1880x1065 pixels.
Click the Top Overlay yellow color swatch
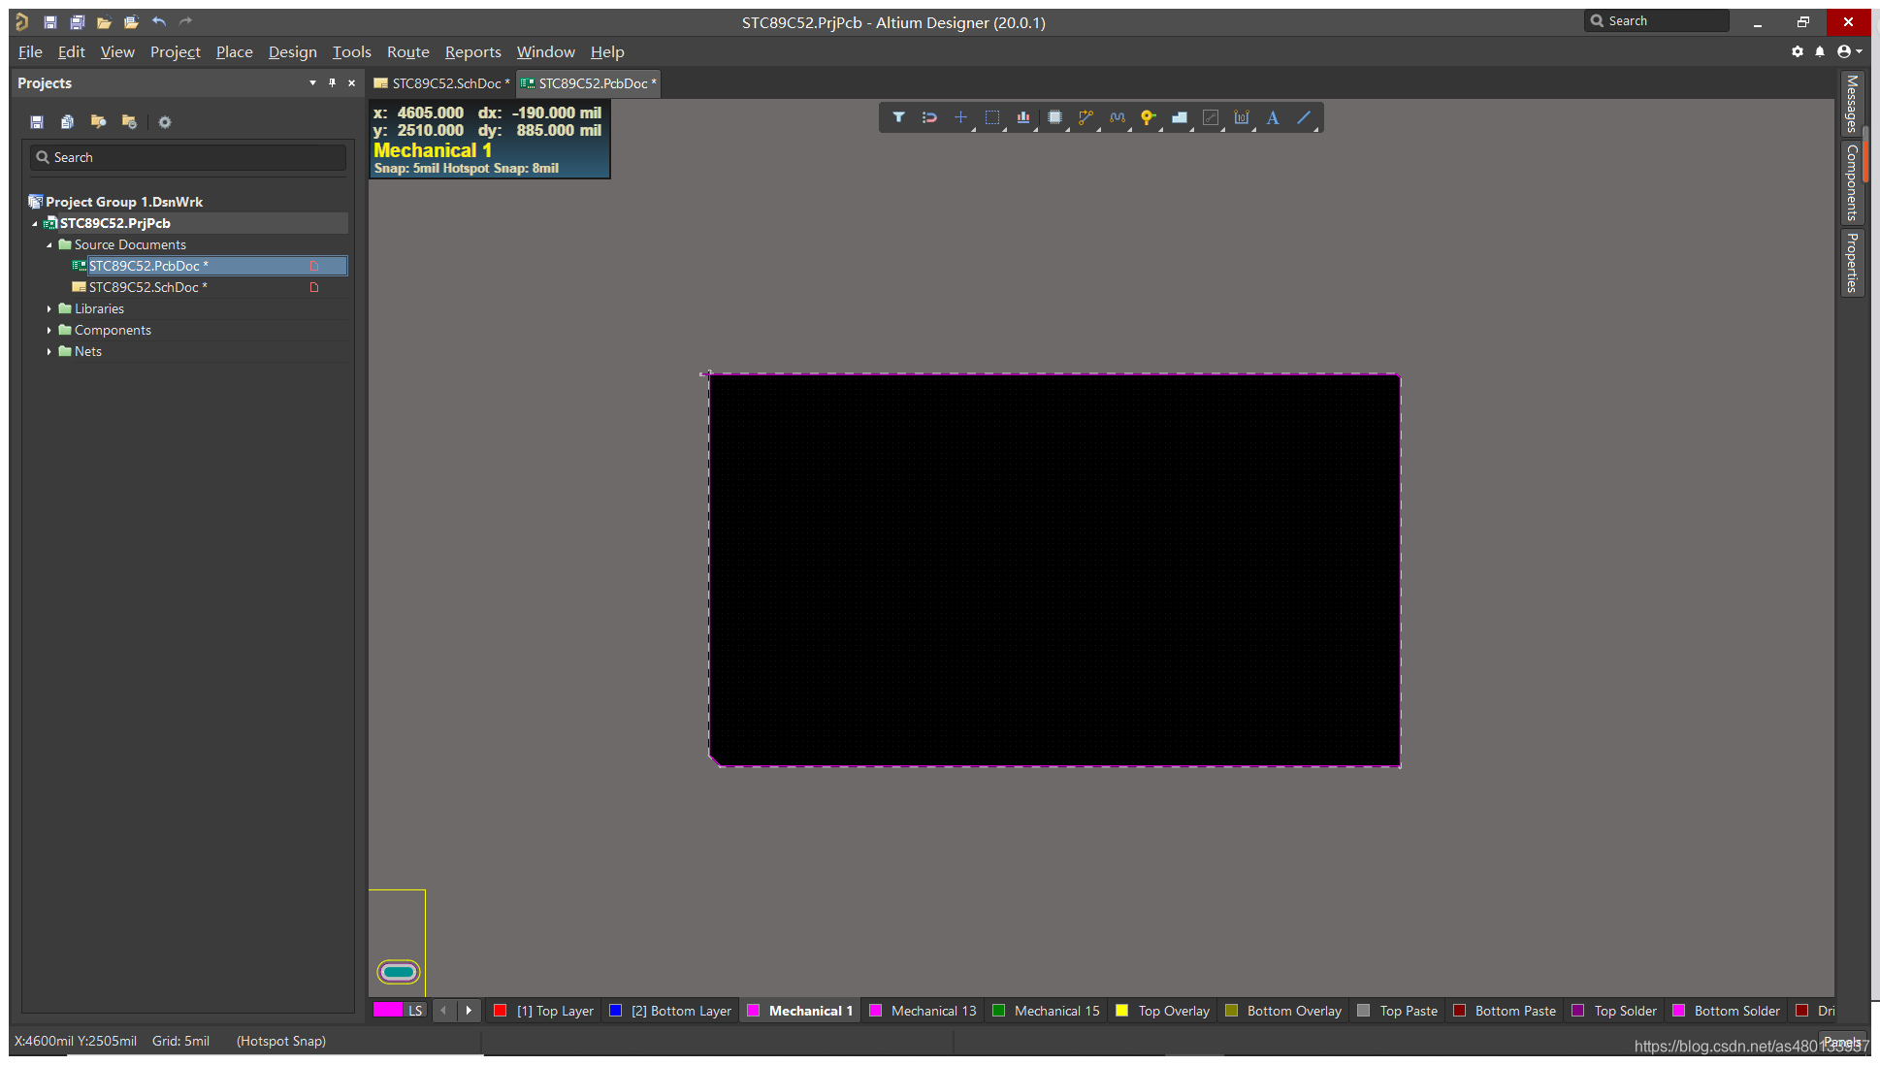1122,1011
